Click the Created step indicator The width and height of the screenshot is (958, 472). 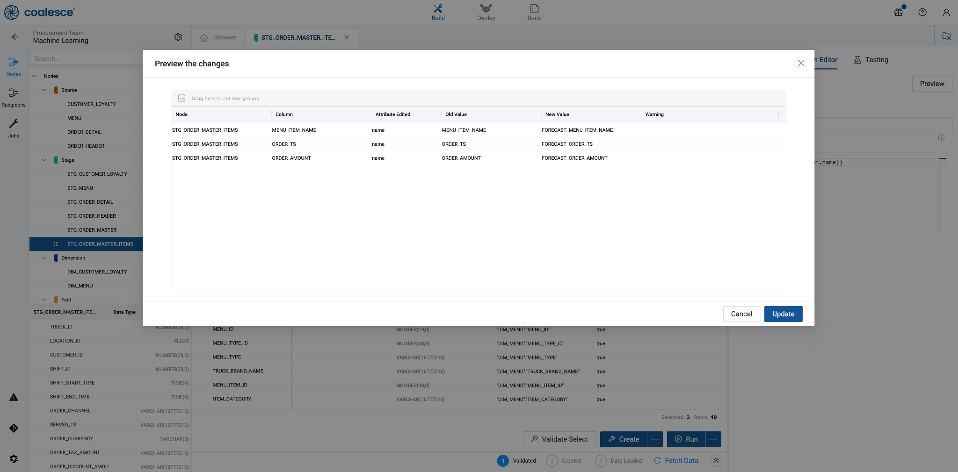pos(563,461)
